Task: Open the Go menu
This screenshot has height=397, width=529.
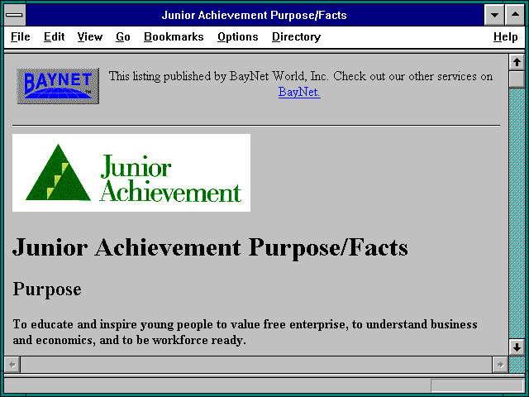Action: (x=123, y=36)
